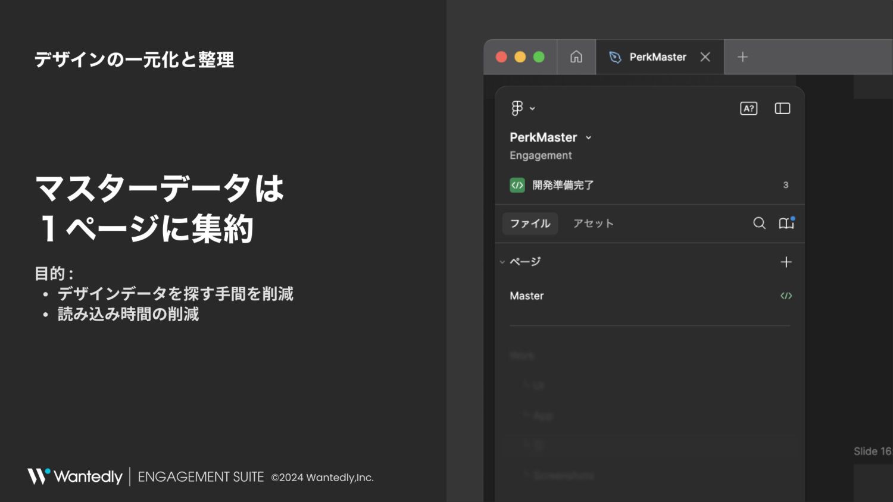Image resolution: width=893 pixels, height=502 pixels.
Task: Click the green dev-ready code icon
Action: coord(517,185)
